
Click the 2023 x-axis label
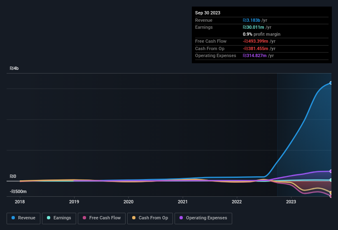(291, 202)
